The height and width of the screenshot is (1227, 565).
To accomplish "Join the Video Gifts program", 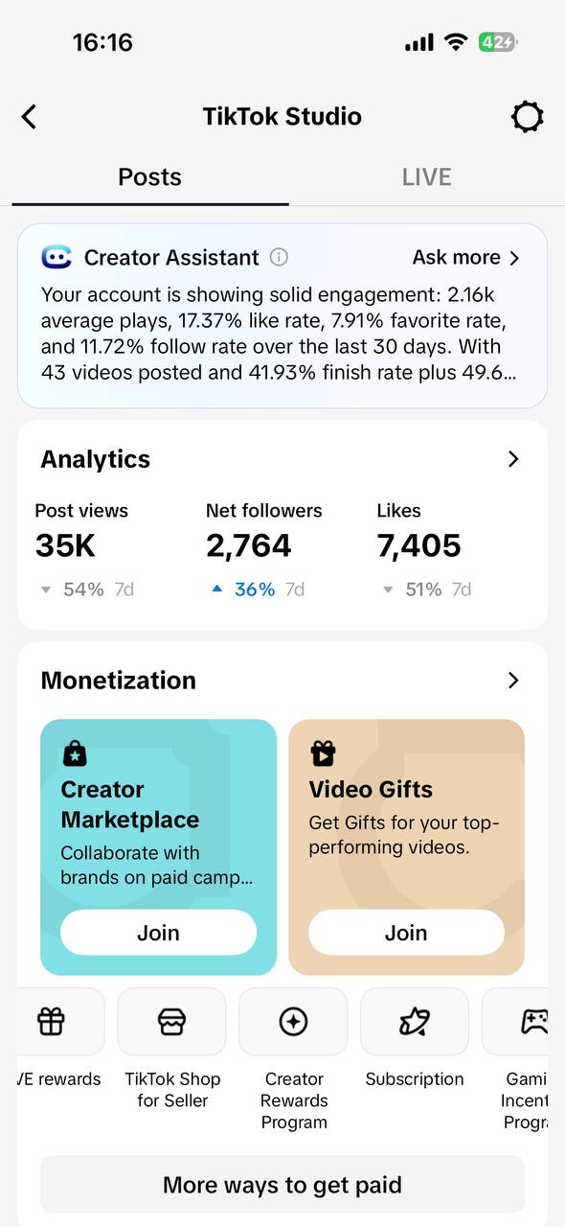I will 406,933.
